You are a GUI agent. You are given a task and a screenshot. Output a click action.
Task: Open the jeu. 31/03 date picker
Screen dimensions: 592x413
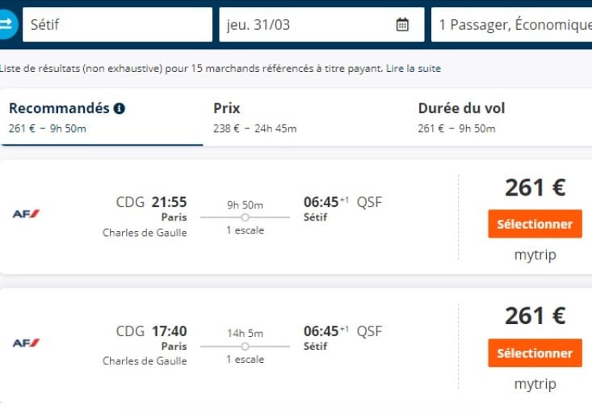321,24
